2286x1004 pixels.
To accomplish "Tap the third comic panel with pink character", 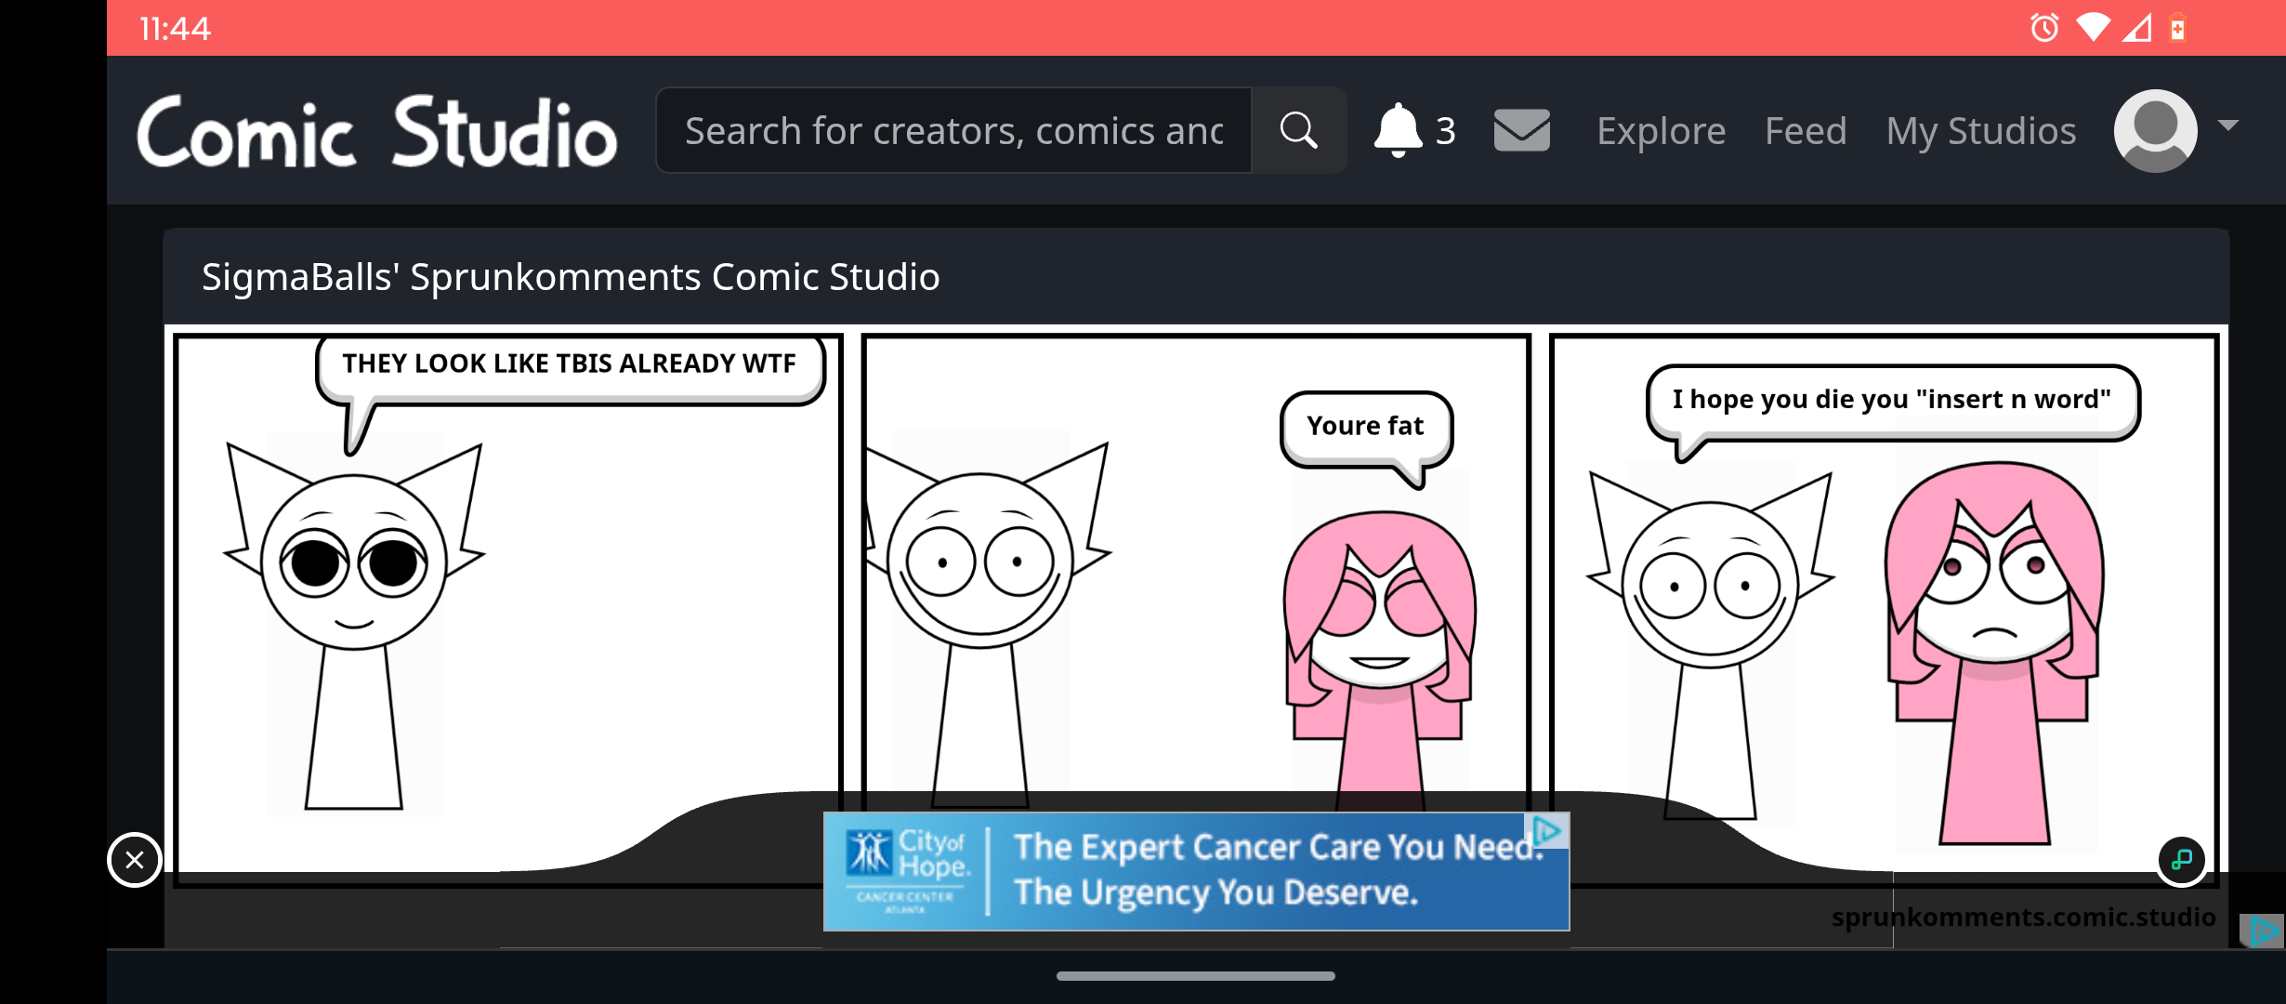I will tap(1884, 604).
